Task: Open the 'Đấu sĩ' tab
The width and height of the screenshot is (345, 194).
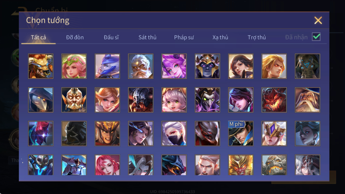Action: point(111,37)
